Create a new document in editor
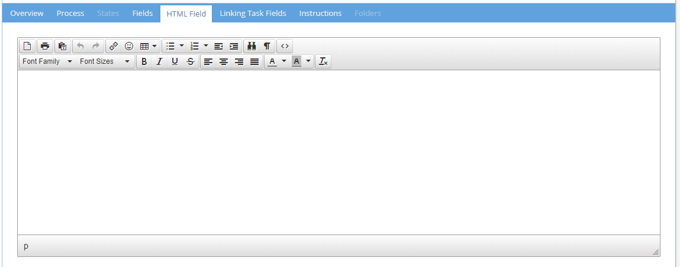680x267 pixels. coord(27,46)
